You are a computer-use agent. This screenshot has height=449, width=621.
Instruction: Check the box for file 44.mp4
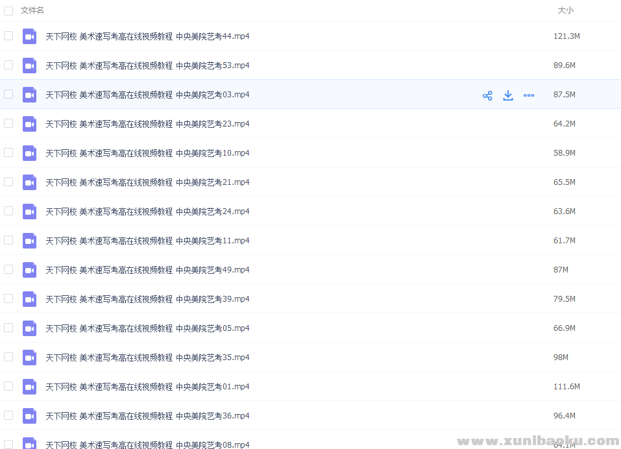[8, 36]
